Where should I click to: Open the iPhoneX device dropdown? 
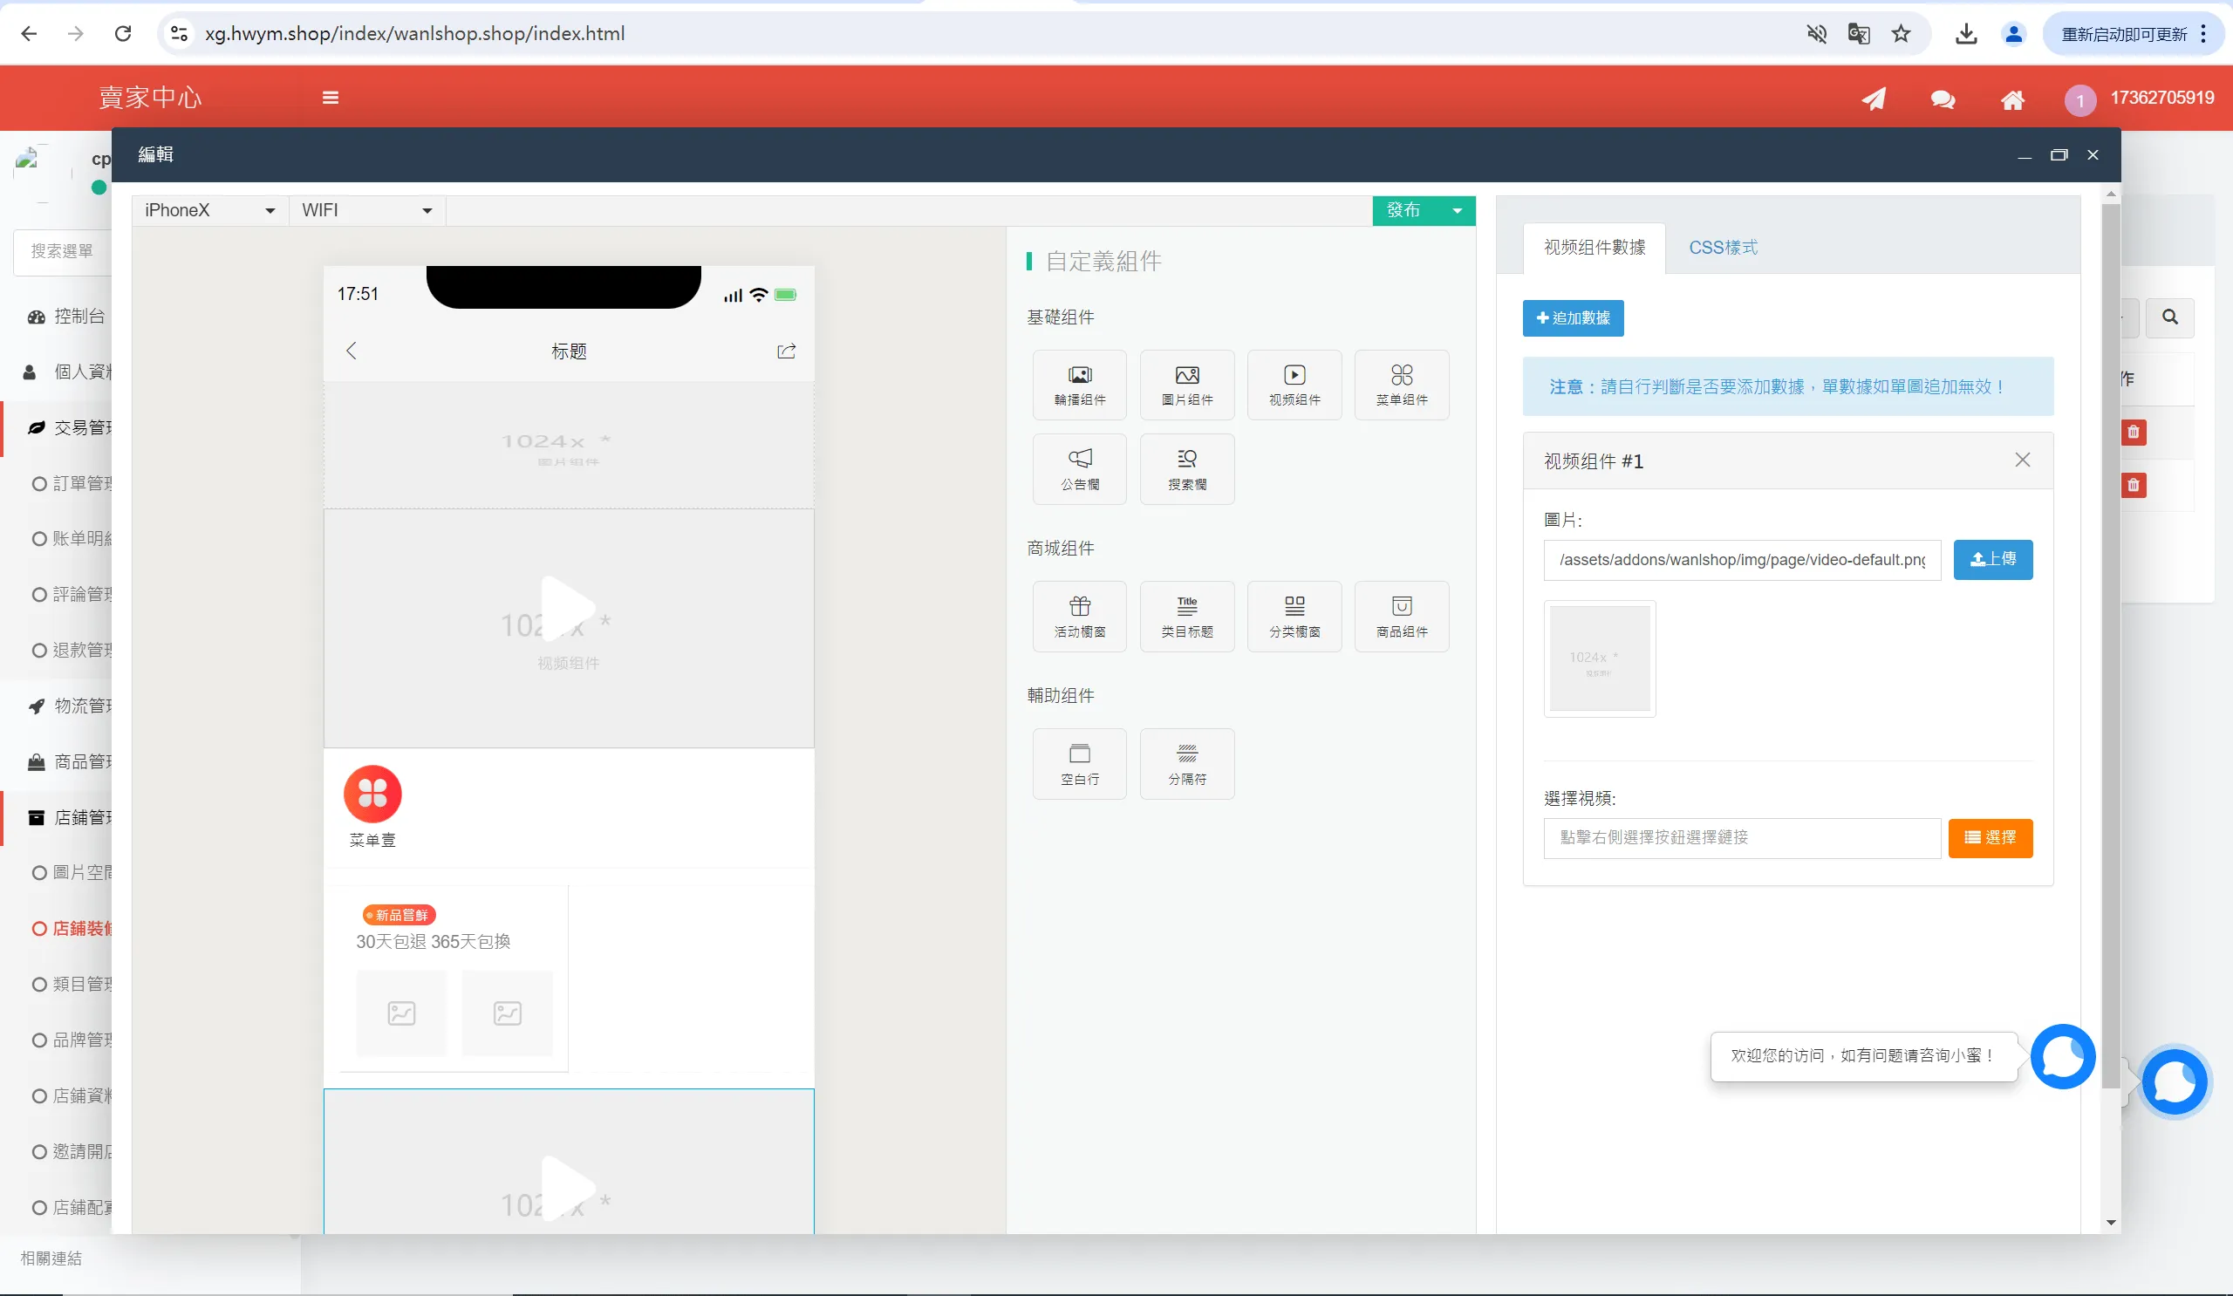(210, 210)
